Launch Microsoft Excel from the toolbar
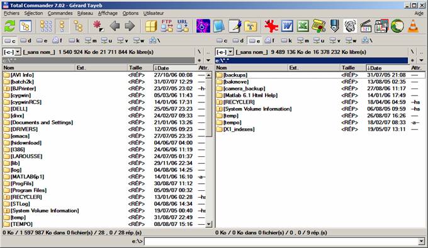Screen dimensions: 428x248 pos(303,26)
